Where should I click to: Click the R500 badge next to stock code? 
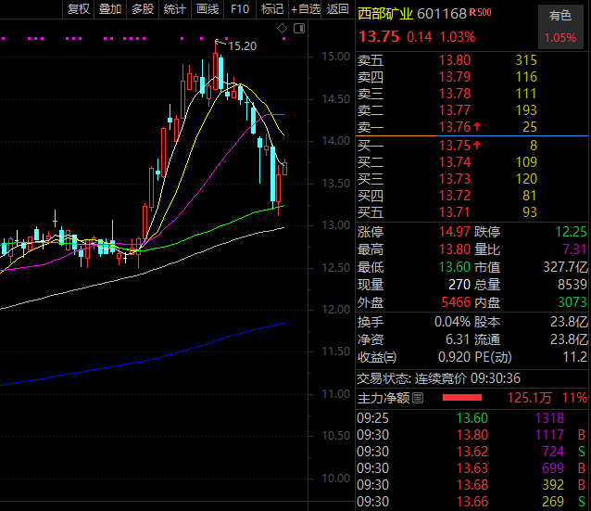tap(480, 13)
